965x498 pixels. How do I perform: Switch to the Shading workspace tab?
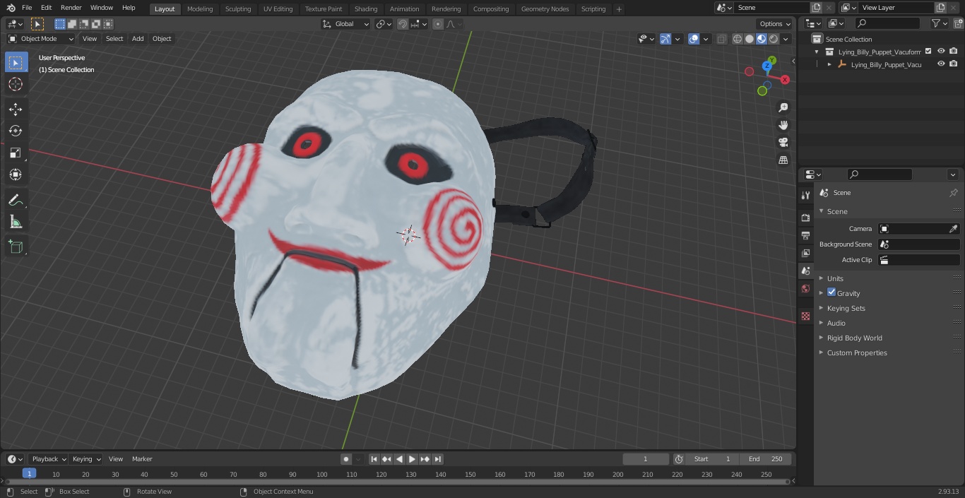tap(366, 9)
